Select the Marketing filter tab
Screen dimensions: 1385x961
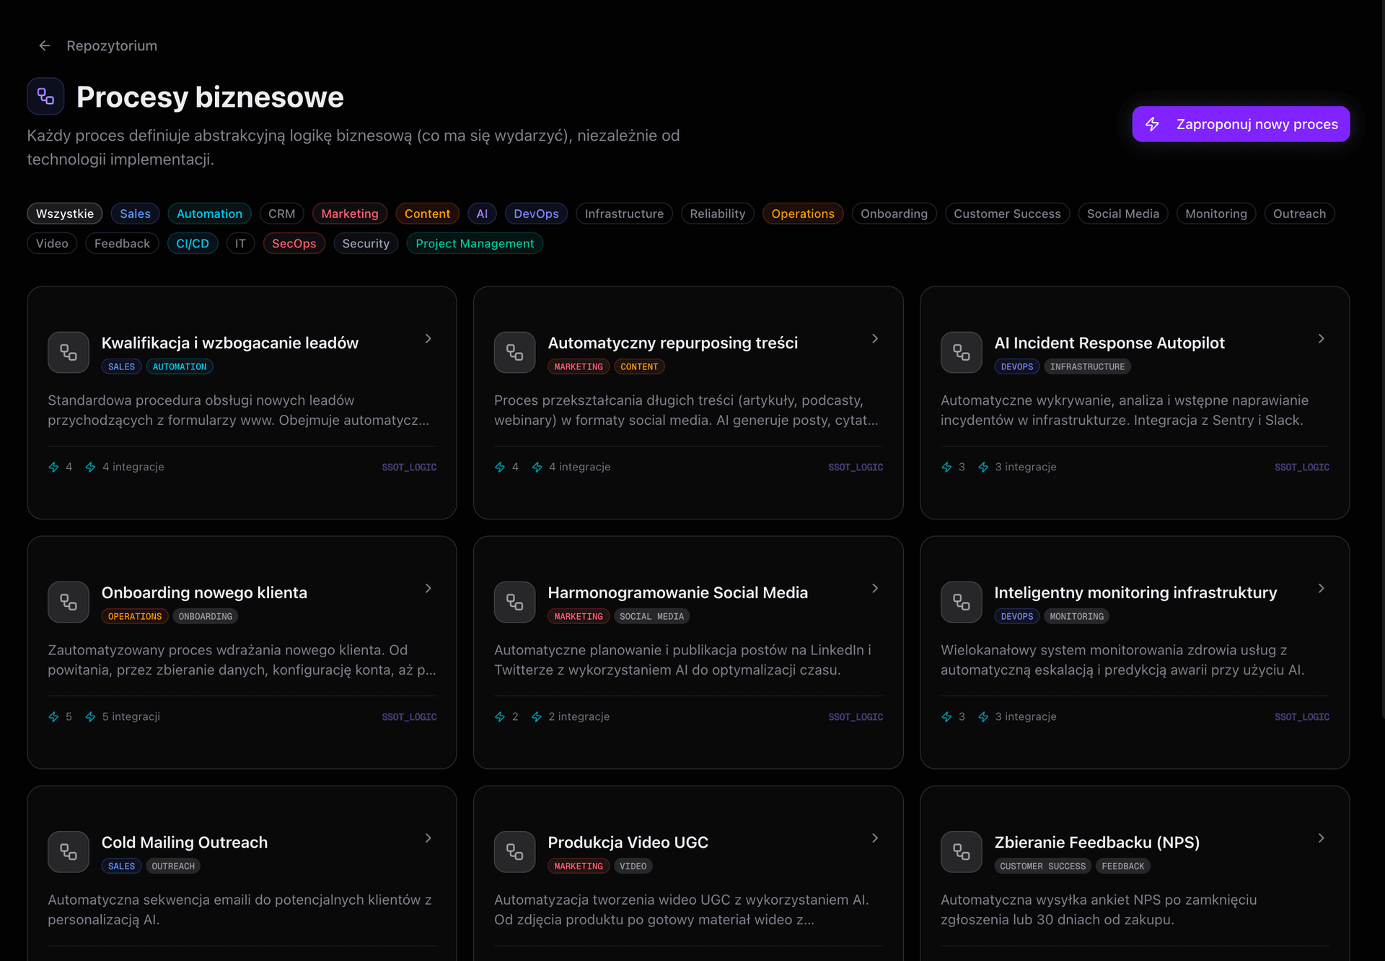point(349,214)
